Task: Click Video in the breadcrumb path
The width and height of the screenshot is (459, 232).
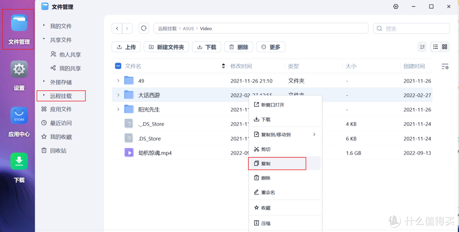Action: tap(206, 29)
